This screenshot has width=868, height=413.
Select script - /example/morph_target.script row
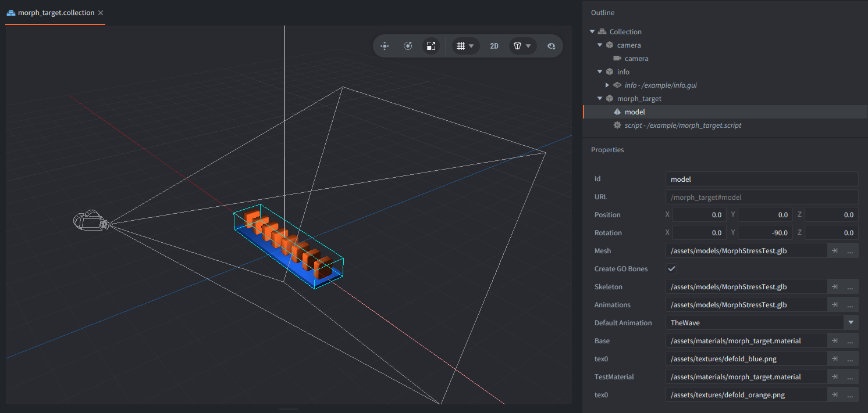(x=725, y=125)
